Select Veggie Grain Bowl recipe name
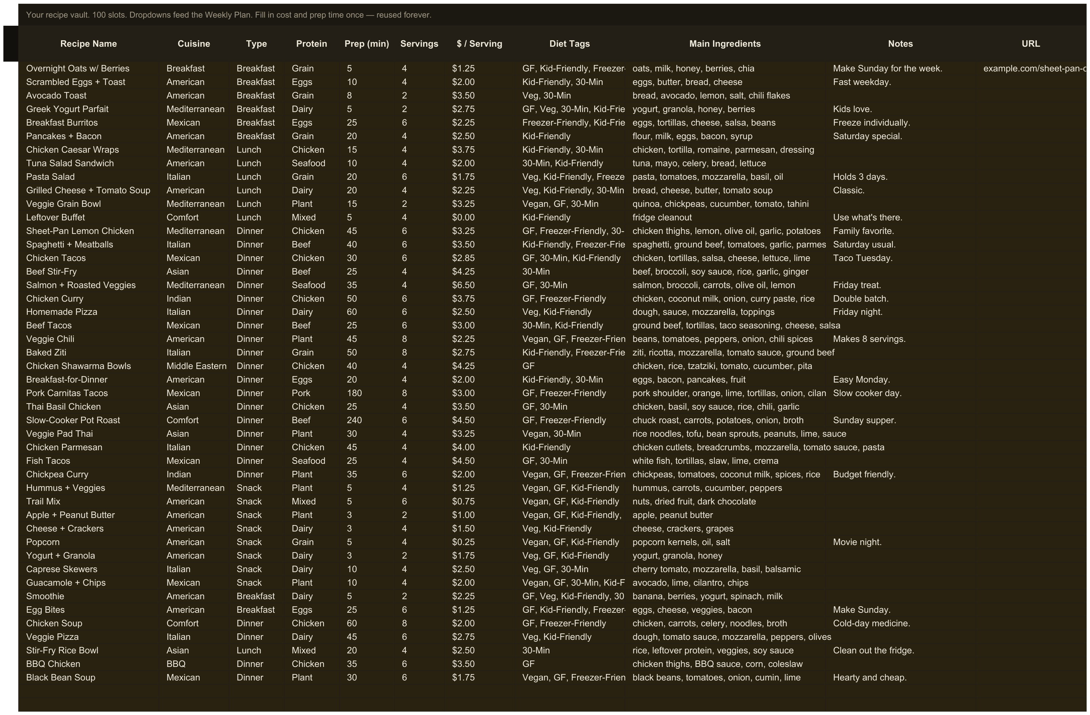The height and width of the screenshot is (715, 1090). [x=88, y=204]
